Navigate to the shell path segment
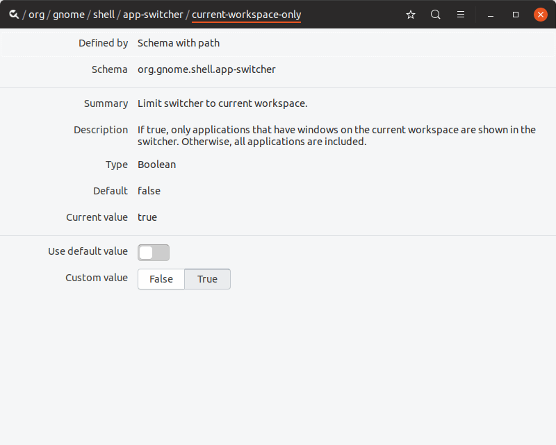The width and height of the screenshot is (556, 445). 104,15
